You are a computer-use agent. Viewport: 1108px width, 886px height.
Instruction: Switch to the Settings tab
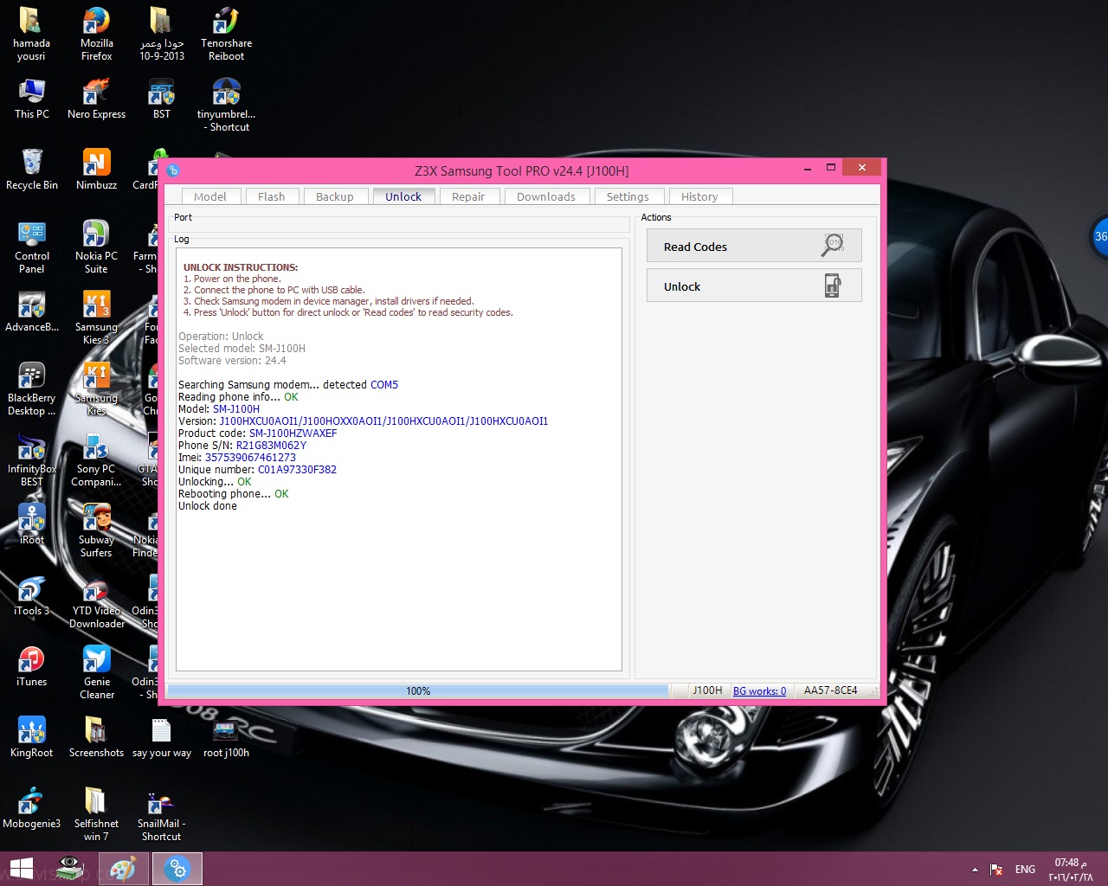tap(628, 196)
